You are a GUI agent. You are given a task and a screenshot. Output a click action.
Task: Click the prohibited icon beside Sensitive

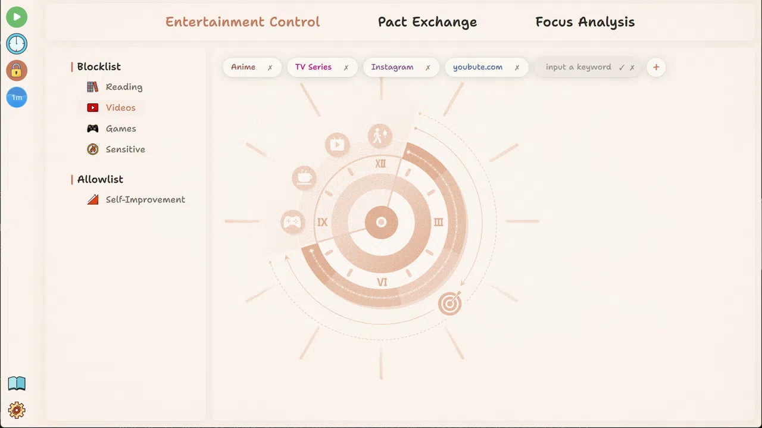92,149
